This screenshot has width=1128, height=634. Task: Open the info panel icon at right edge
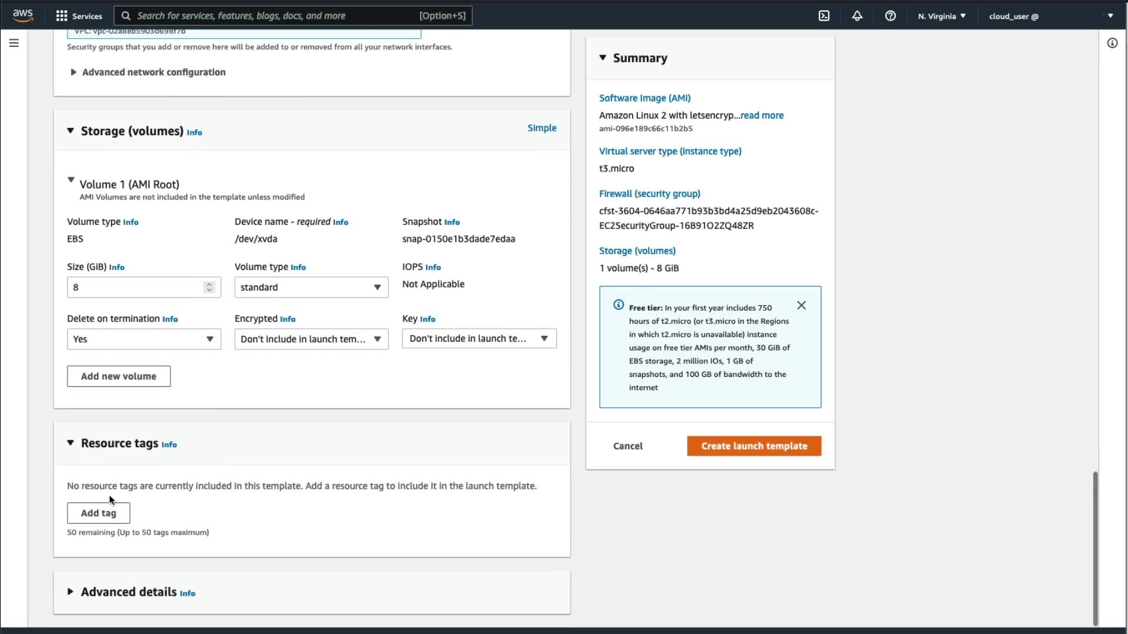1112,43
